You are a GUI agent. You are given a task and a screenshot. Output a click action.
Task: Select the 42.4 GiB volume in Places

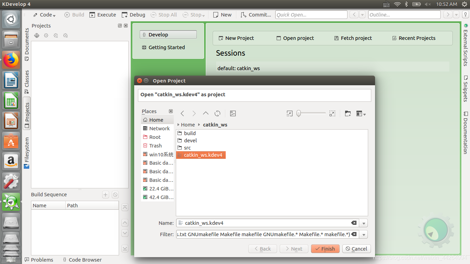point(157,197)
